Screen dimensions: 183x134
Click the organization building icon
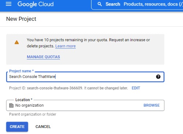11,106
